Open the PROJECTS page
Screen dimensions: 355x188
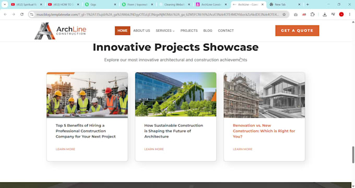189,31
